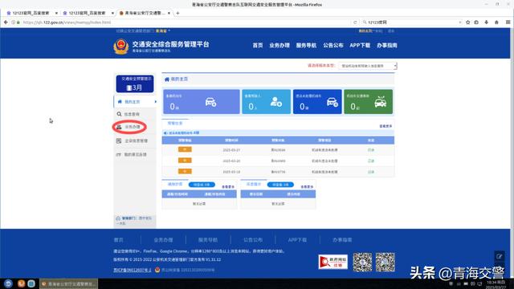Click orange level badge in 2023-03-18 row
Viewport: 514px width, 289px height.
(185, 171)
